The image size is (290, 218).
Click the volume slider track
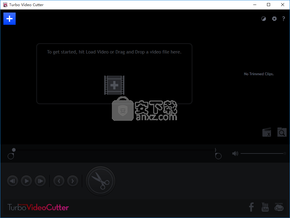(x=262, y=153)
